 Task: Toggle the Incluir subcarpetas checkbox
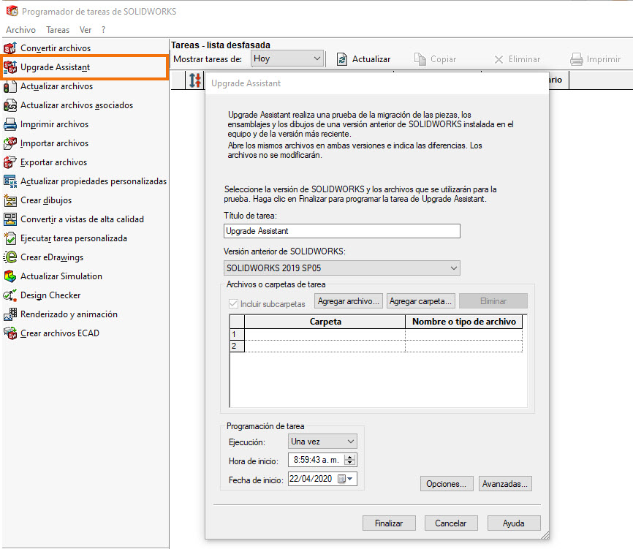click(x=233, y=304)
